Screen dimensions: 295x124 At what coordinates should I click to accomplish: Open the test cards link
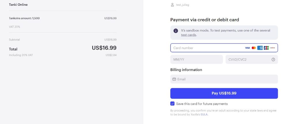click(188, 35)
